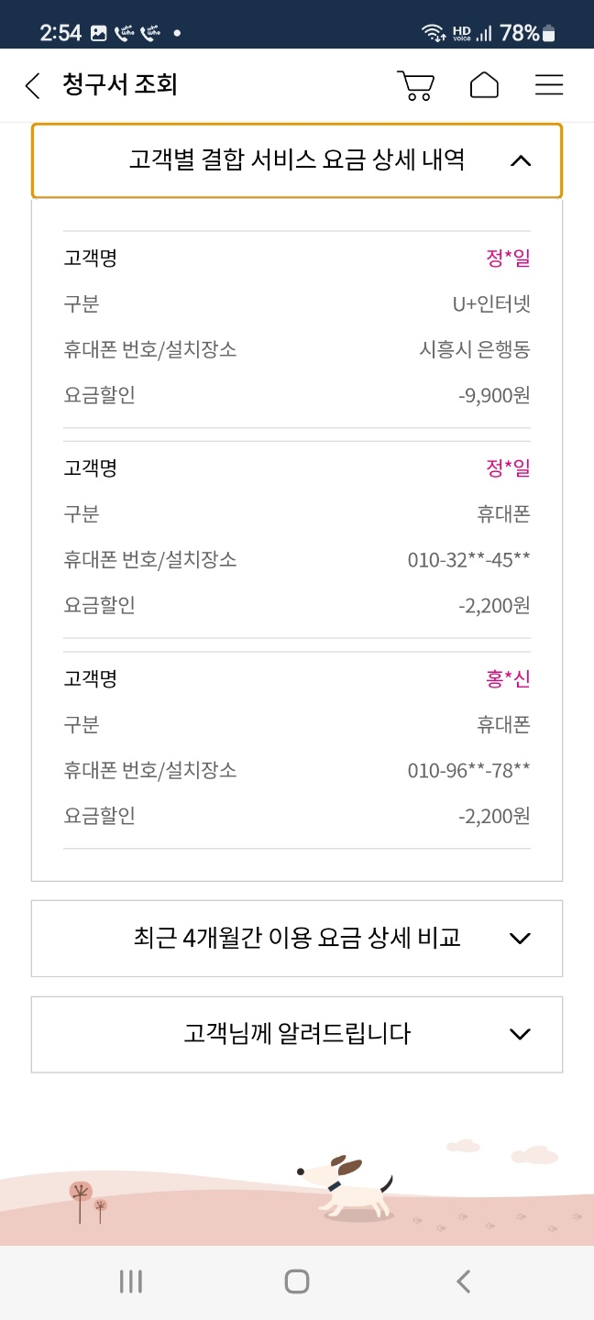Tap down chevron next to 고객님께 알려드립니다
Screen dimensions: 594x1320
point(520,1034)
